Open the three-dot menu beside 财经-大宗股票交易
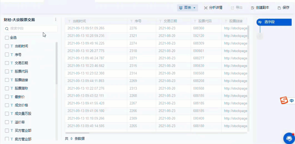Image resolution: width=295 pixels, height=144 pixels. (56, 19)
